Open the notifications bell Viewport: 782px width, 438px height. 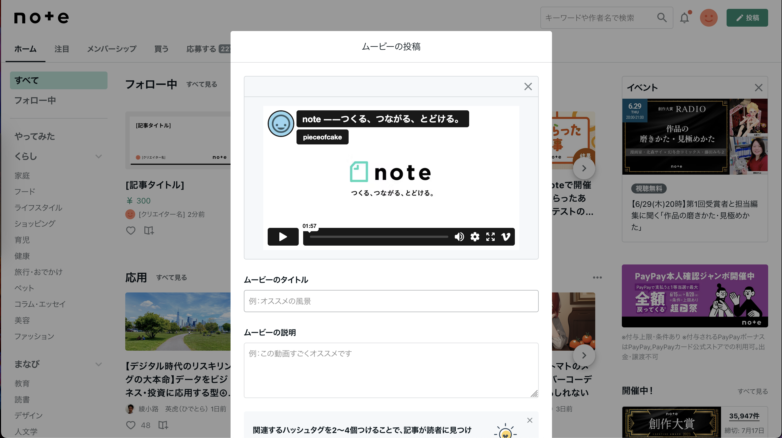tap(684, 18)
